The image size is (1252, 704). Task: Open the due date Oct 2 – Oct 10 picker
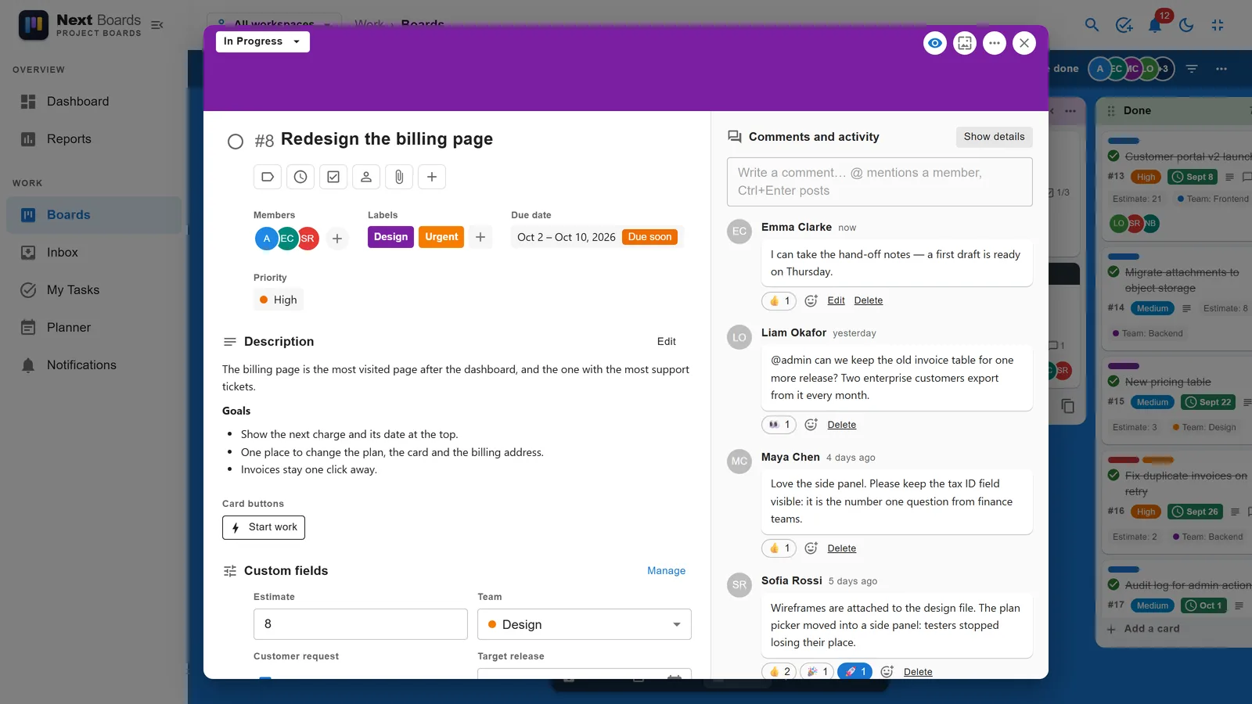(597, 237)
